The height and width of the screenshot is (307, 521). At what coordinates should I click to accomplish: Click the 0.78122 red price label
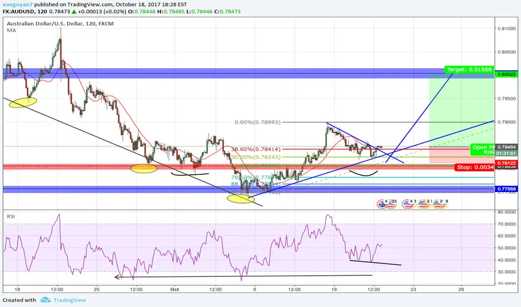[506, 163]
